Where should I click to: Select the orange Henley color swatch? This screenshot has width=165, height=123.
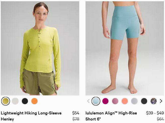[x=34, y=101]
